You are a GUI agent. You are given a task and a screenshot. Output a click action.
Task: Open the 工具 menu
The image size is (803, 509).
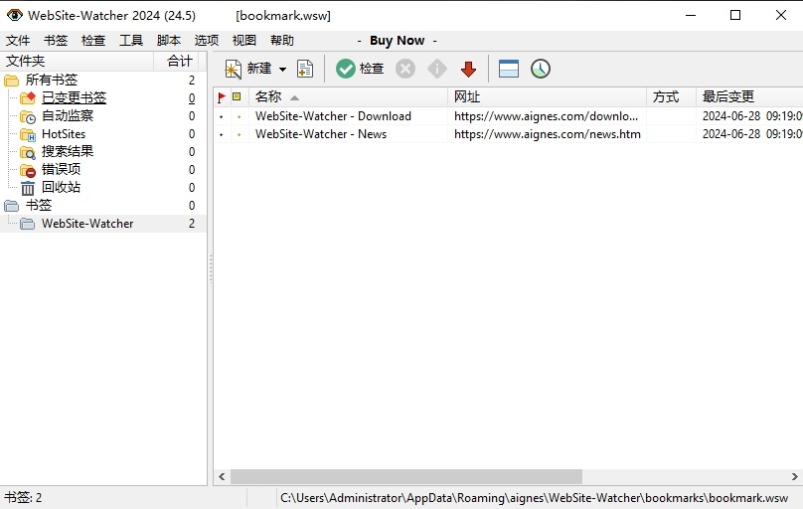click(131, 41)
